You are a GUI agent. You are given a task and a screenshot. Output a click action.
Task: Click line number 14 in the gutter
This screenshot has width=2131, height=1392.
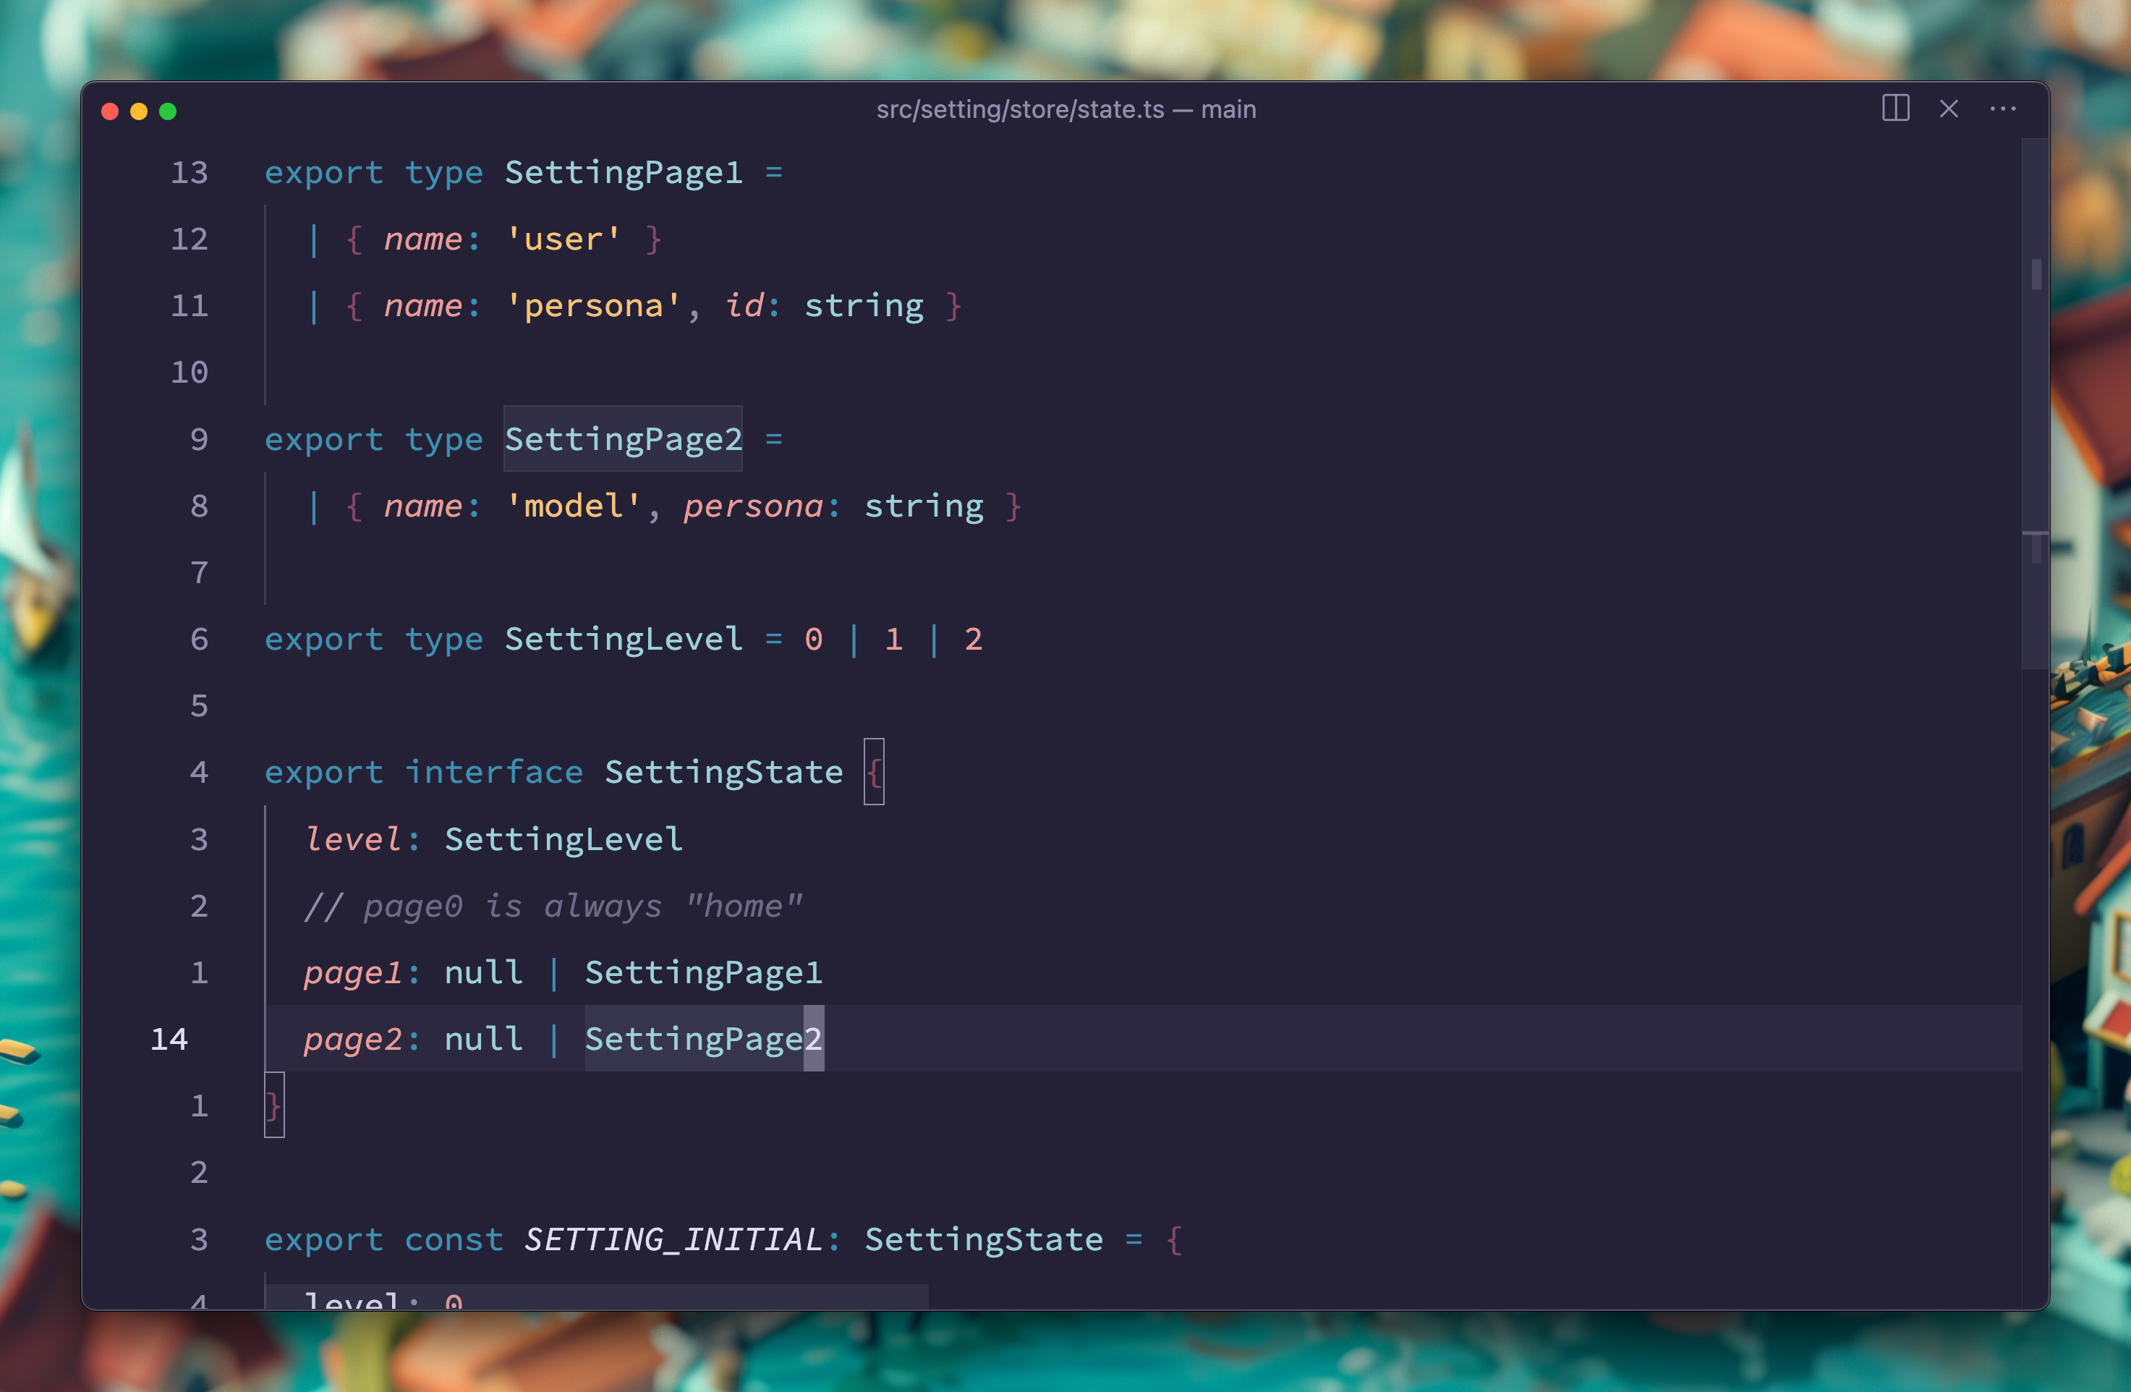169,1039
